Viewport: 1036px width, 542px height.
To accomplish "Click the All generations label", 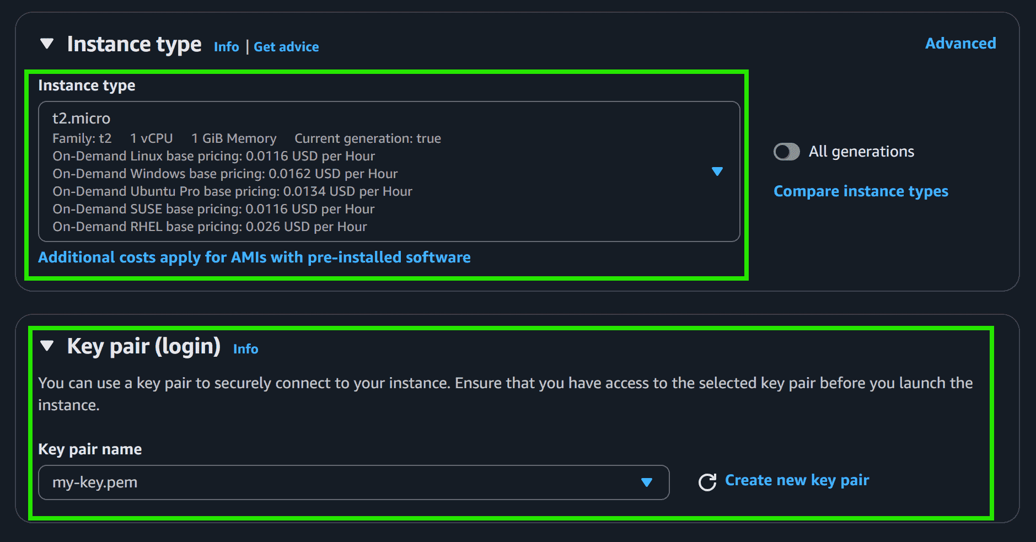I will coord(861,152).
